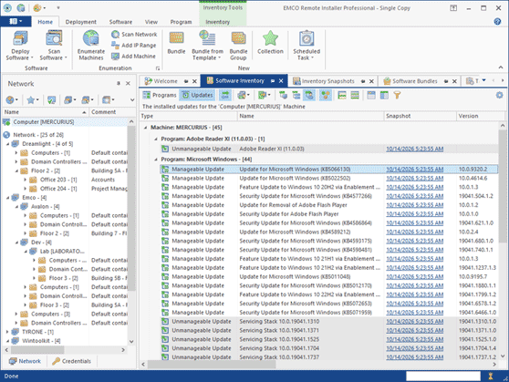Expand the Dreamlight Computers container
This screenshot has width=509, height=382.
[x=16, y=152]
